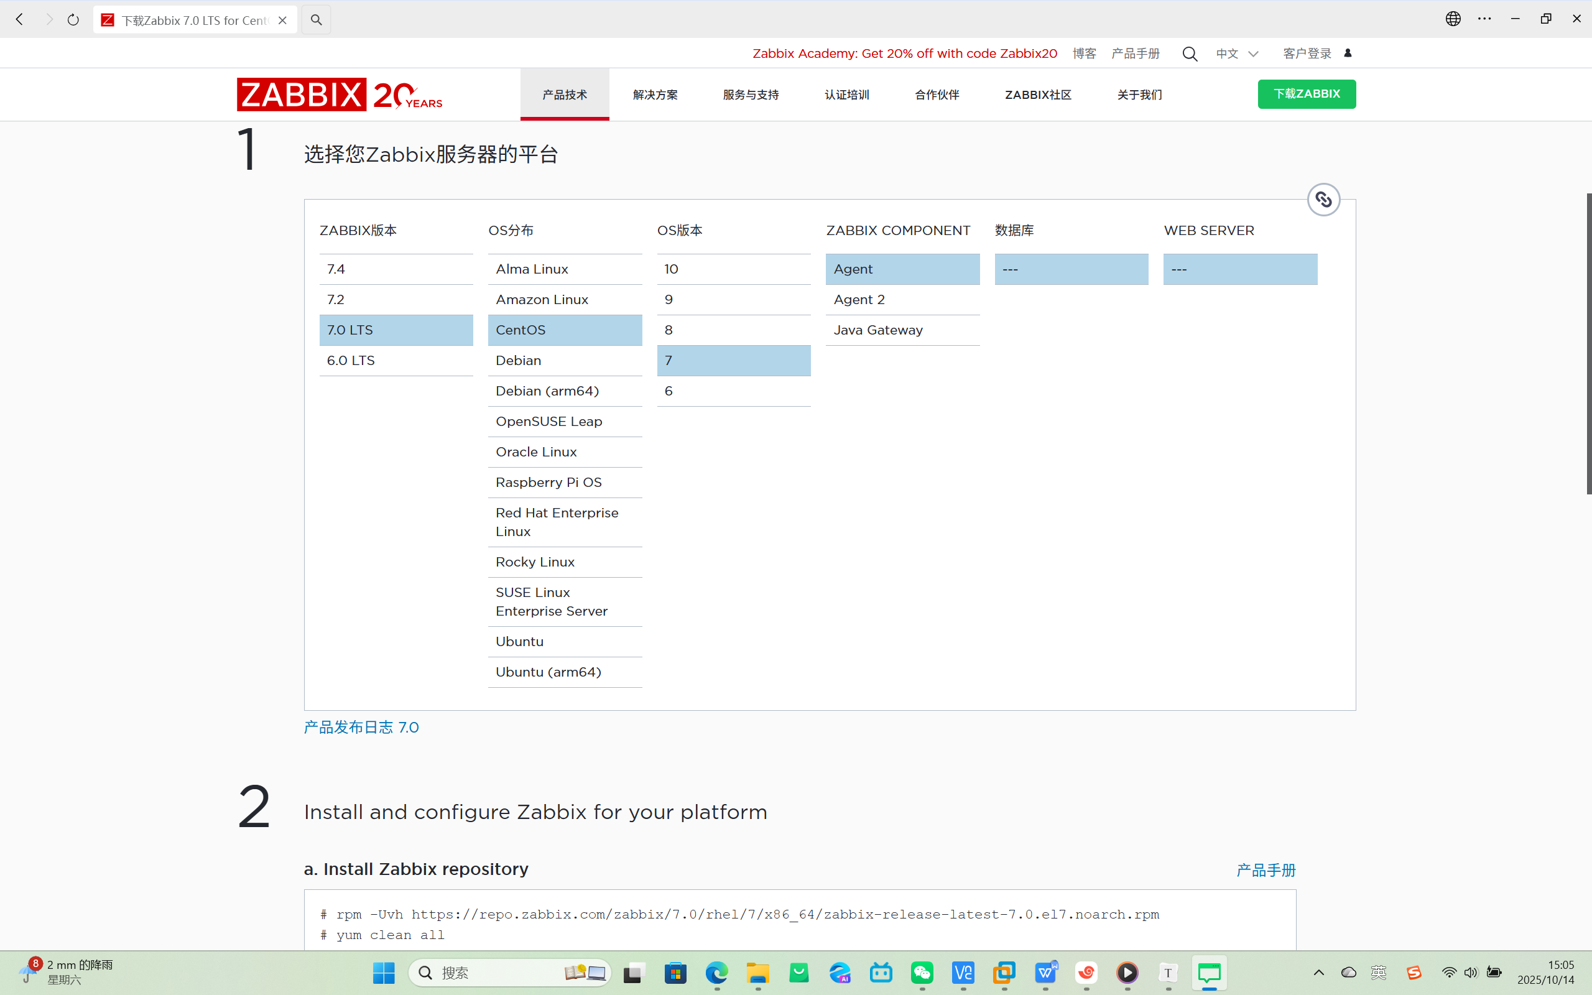Click the search magnifier in site header
The image size is (1592, 995).
click(x=1190, y=54)
